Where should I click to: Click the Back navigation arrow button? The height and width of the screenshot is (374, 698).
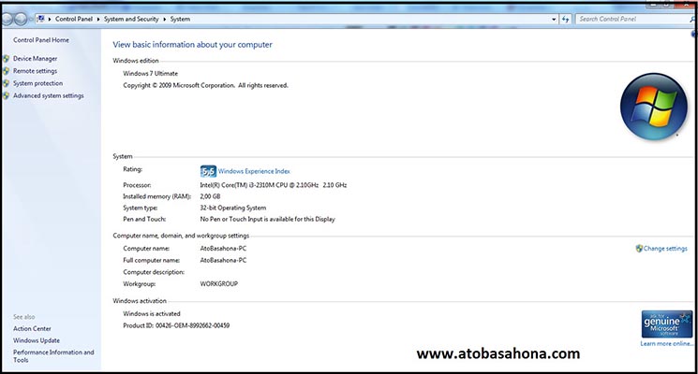point(7,19)
